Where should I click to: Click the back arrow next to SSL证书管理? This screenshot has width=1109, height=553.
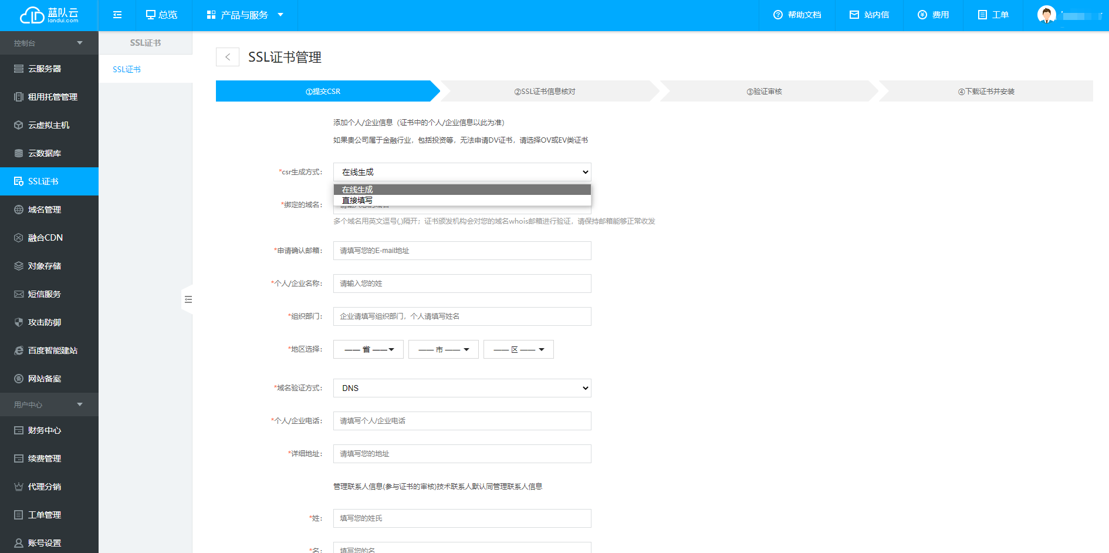tap(228, 57)
